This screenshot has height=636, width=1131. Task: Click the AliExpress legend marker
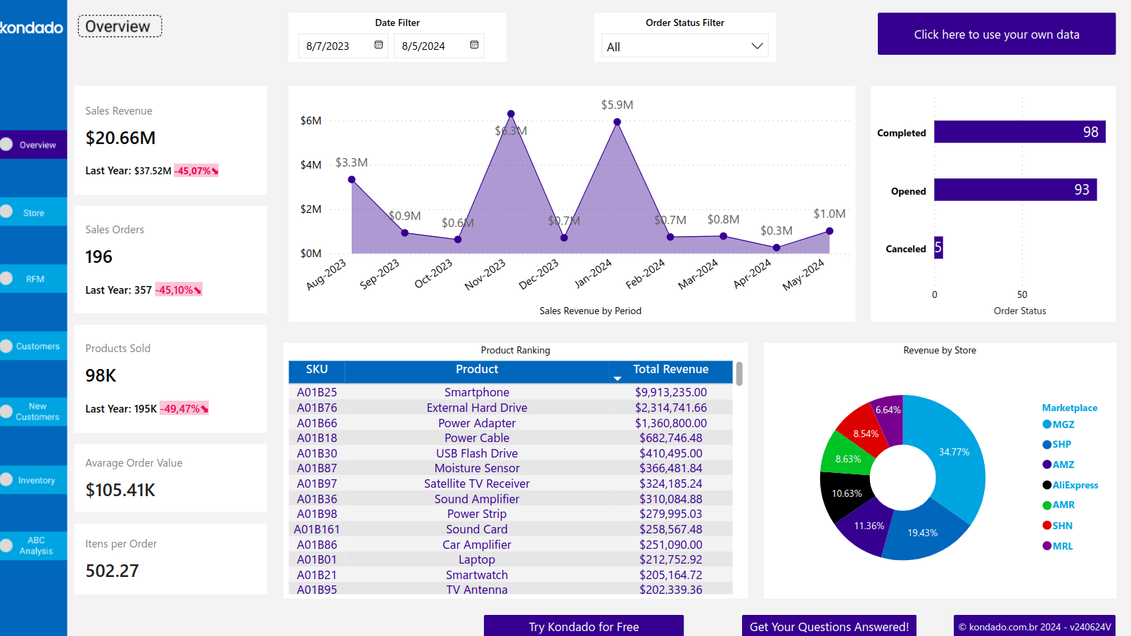1047,485
